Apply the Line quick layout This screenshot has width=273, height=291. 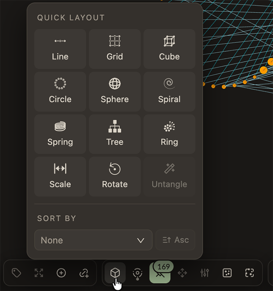[60, 49]
